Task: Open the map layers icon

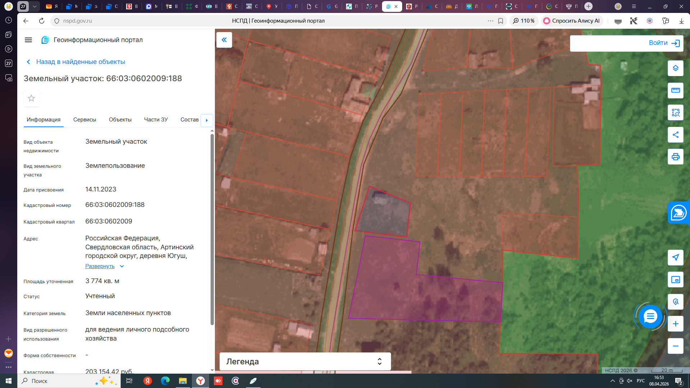Action: click(675, 68)
